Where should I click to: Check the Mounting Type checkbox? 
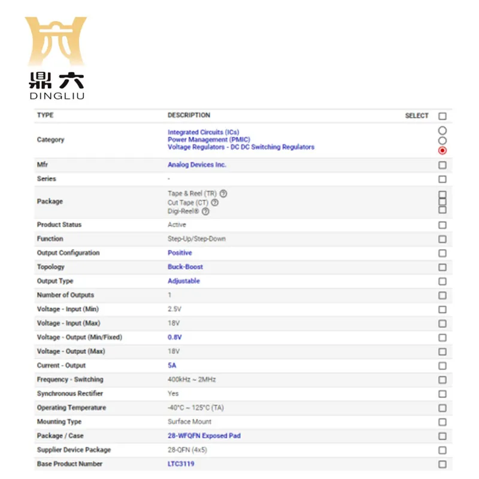[442, 422]
